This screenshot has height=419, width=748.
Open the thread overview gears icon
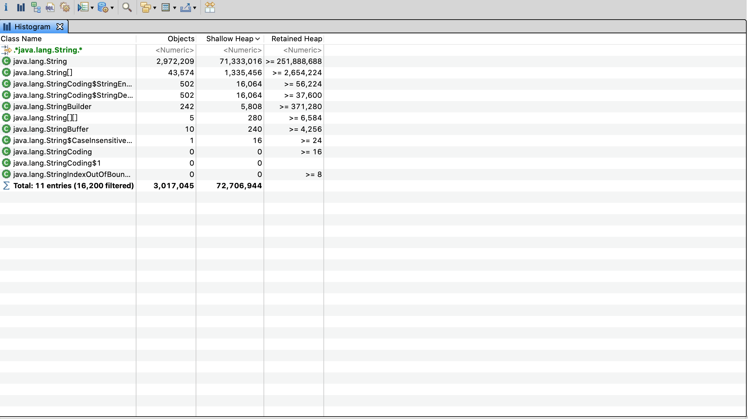tap(65, 7)
